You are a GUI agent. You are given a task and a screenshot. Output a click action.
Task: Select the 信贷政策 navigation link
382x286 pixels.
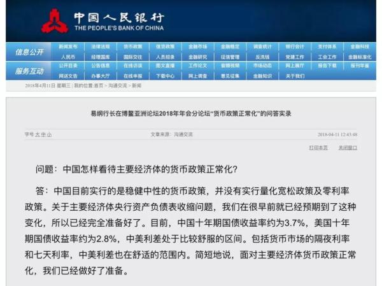(165, 46)
